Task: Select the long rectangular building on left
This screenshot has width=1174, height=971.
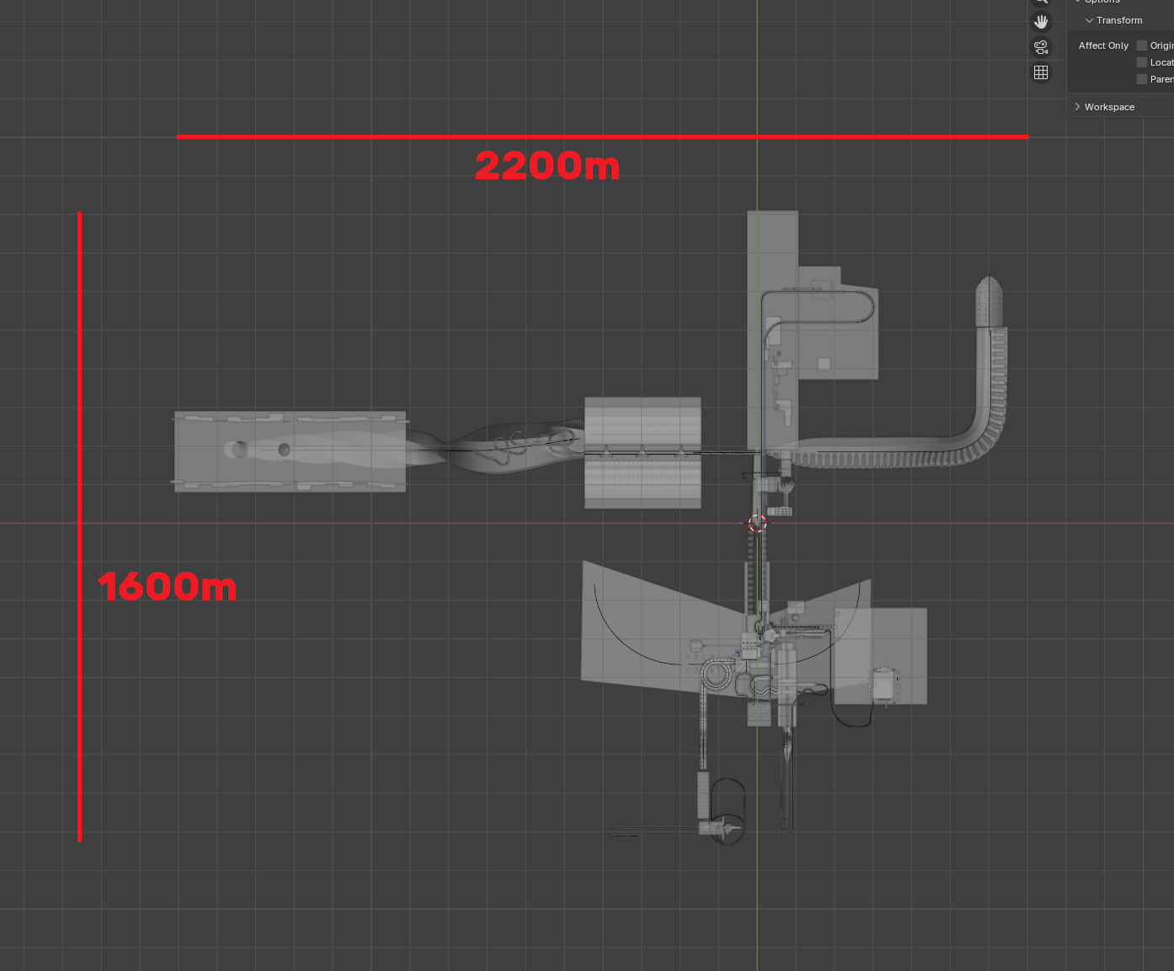Action: (290, 451)
